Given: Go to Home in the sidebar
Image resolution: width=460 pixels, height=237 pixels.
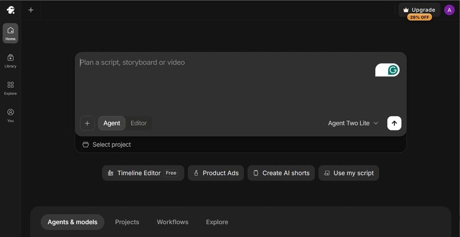Looking at the screenshot, I should pos(11,33).
